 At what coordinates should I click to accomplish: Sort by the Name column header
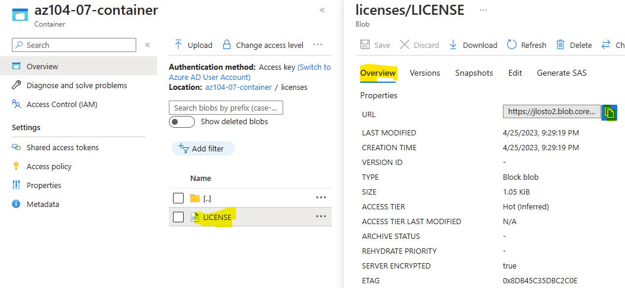(200, 178)
